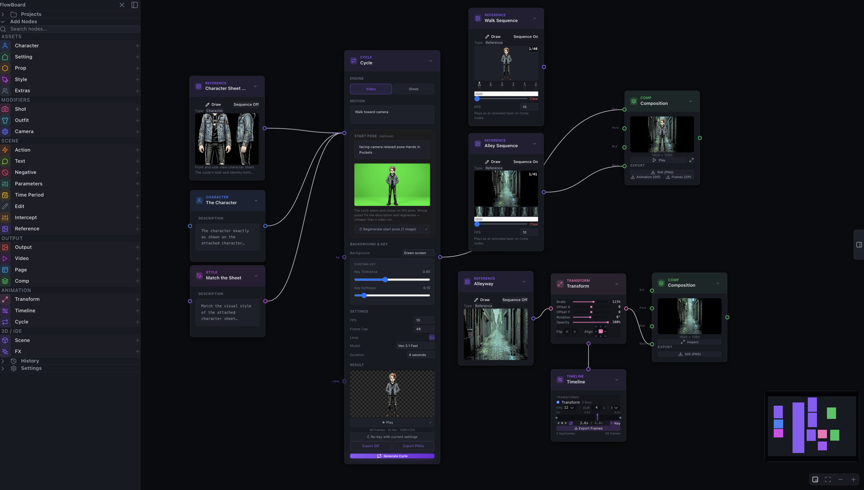Click Re-key with current settings button
Viewport: 864px width, 490px height.
click(392, 437)
